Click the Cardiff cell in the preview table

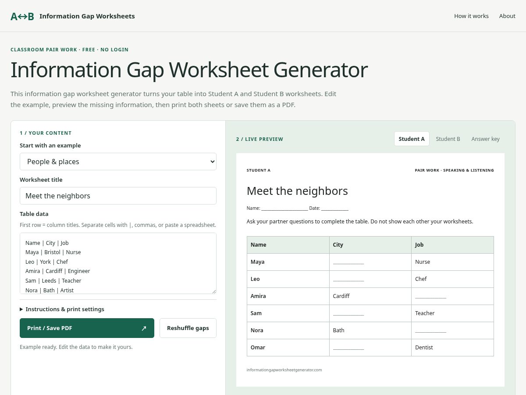[x=370, y=296]
